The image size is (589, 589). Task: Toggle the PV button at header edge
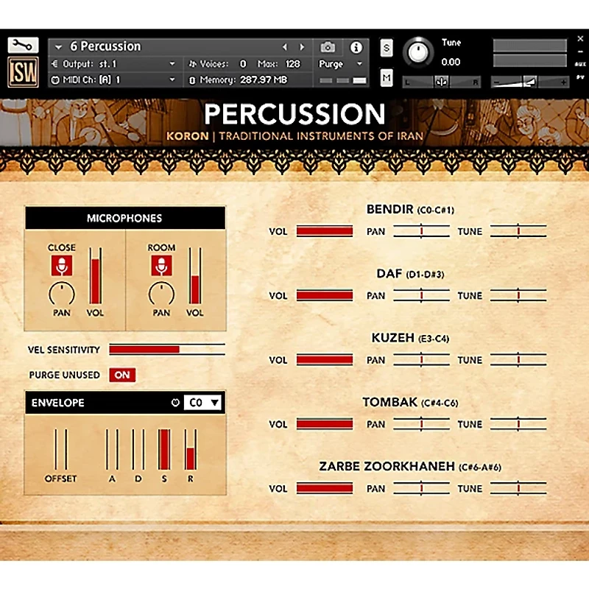click(580, 77)
